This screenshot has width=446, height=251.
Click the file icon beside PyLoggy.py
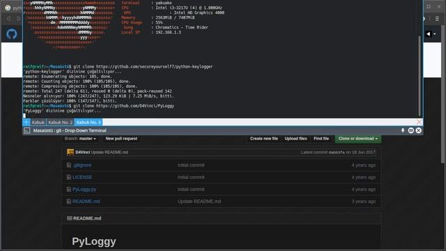[x=68, y=189]
